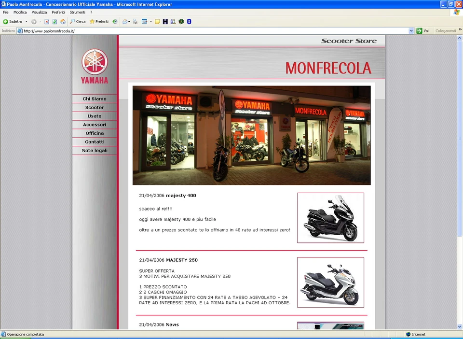Open the Strumenti menu
Viewport: 463px width, 339px height.
coord(77,13)
